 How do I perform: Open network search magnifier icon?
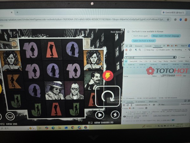click(140, 50)
